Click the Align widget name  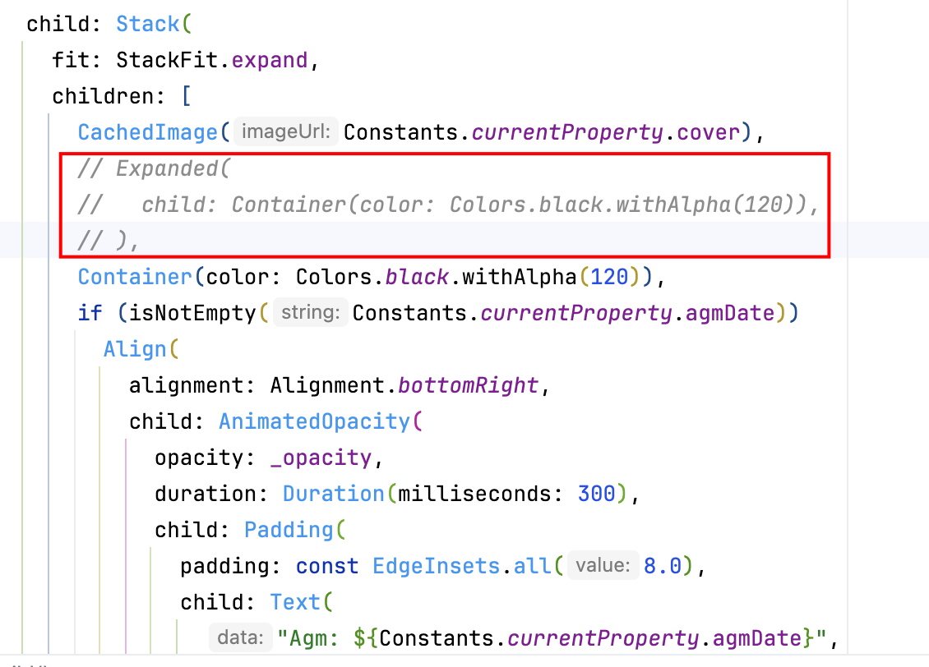[135, 349]
